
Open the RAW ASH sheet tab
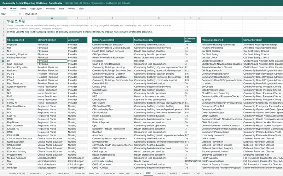coord(80,174)
